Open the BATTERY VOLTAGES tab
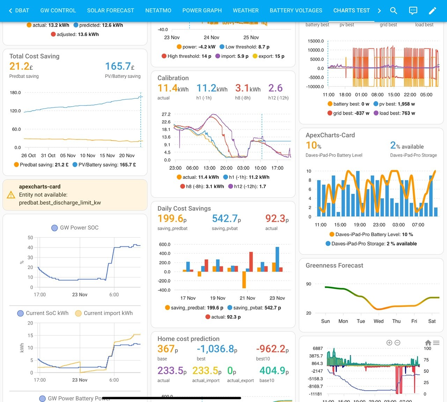Screen dimensions: 447x402 (296, 10)
